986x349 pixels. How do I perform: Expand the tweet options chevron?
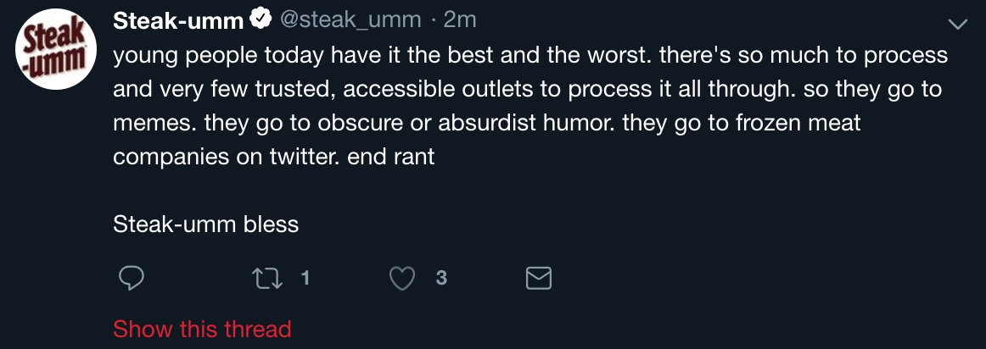pos(957,25)
